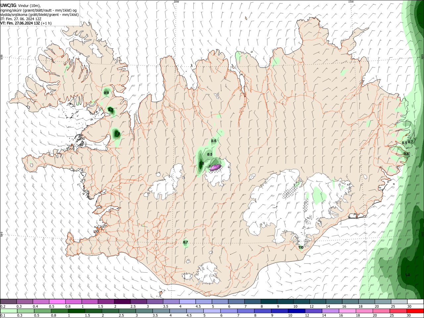The image size is (424, 318).
Task: Click the medium green 0.5 swatch, bottom scale
Action: (42, 311)
